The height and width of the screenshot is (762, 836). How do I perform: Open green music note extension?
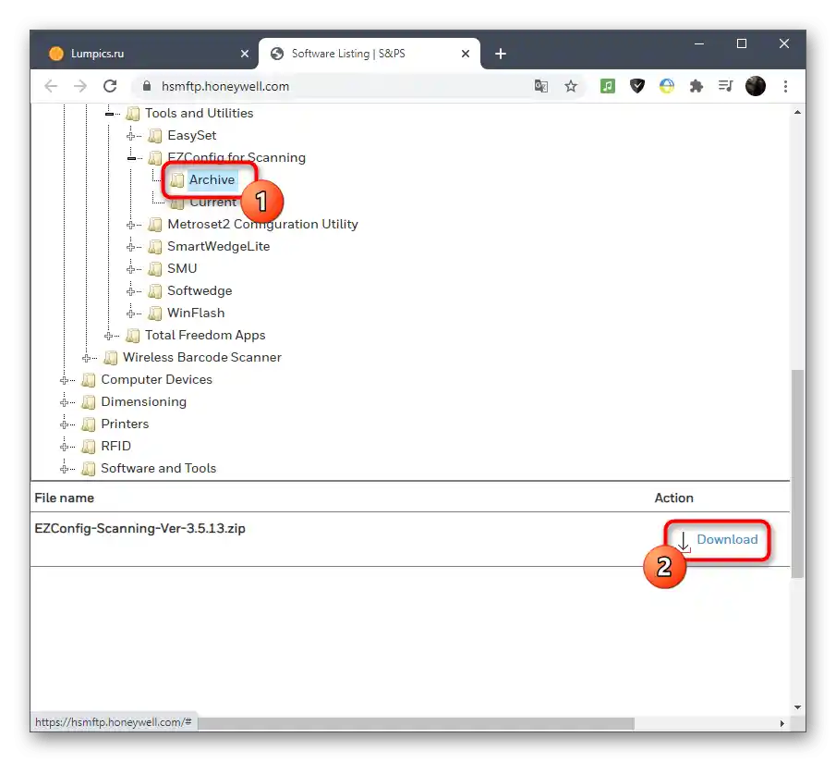607,86
